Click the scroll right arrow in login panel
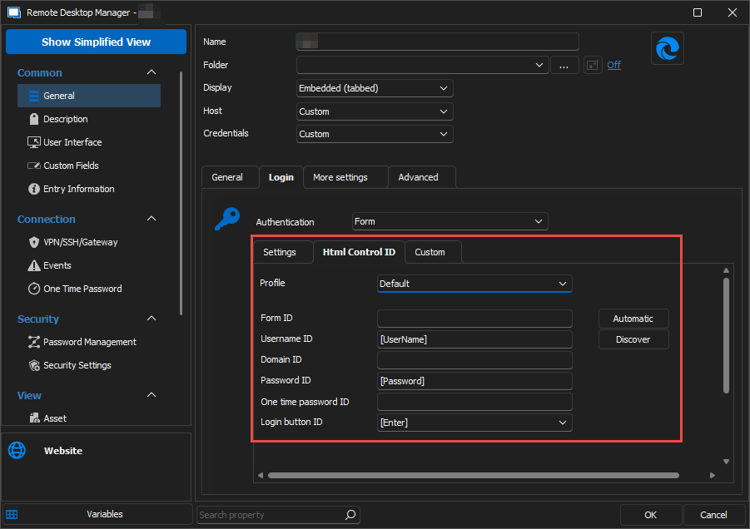The image size is (750, 529). [713, 475]
